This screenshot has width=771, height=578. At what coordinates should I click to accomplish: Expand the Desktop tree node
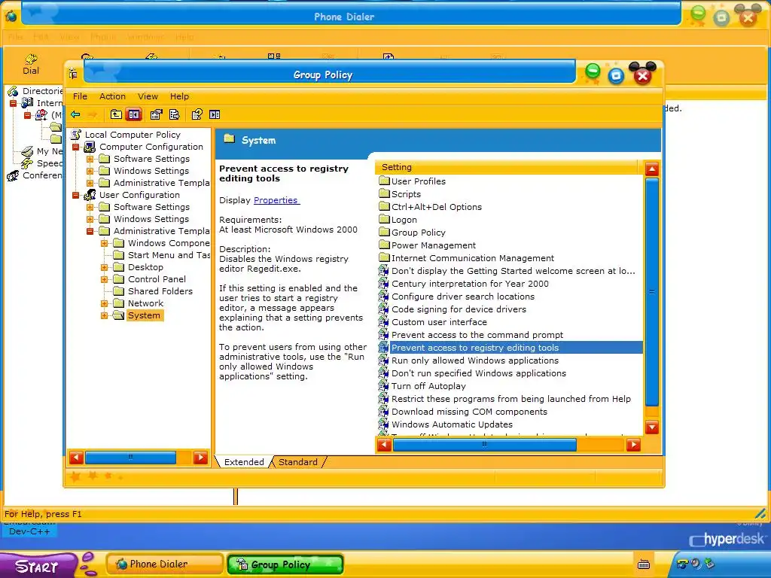click(104, 267)
